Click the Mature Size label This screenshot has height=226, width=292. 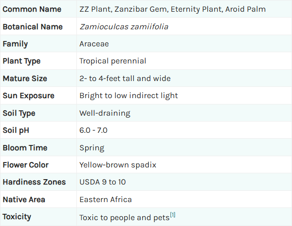[25, 79]
